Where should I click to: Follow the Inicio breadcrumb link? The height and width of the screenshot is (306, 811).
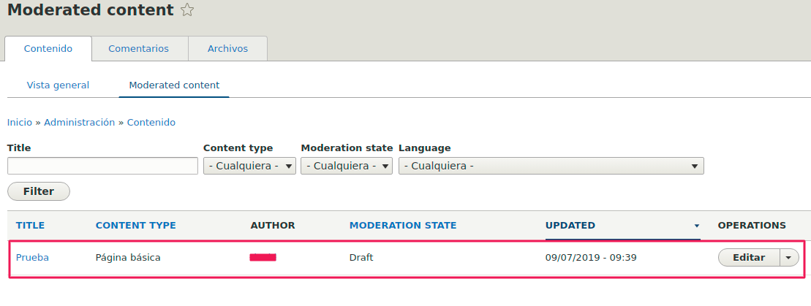(20, 123)
